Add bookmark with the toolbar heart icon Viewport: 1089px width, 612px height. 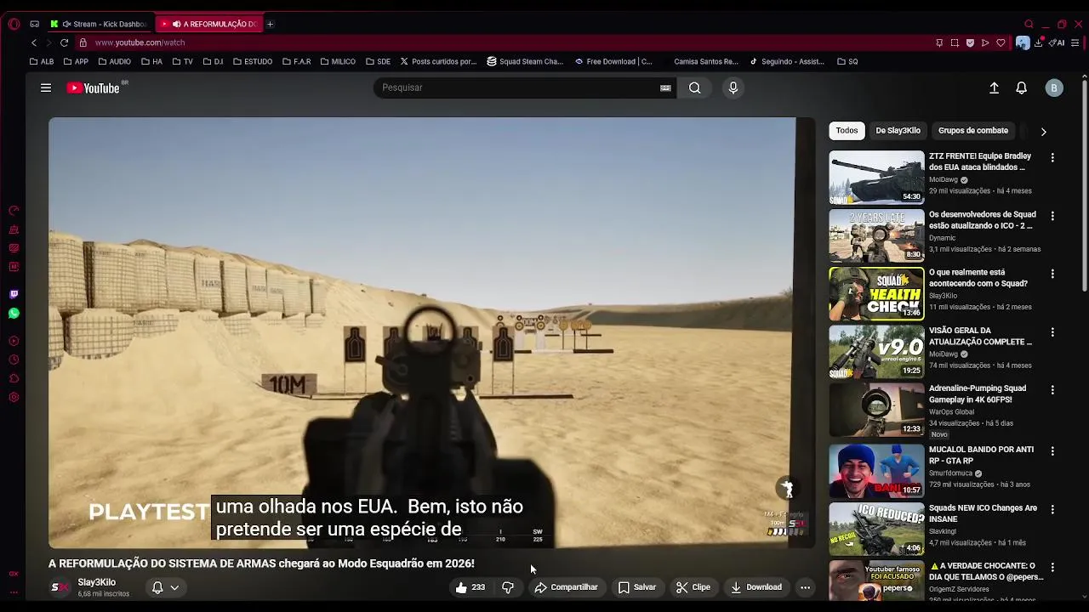[1001, 42]
